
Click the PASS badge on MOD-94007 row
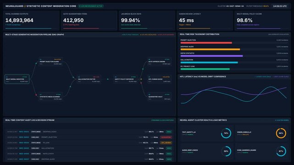click(169, 159)
